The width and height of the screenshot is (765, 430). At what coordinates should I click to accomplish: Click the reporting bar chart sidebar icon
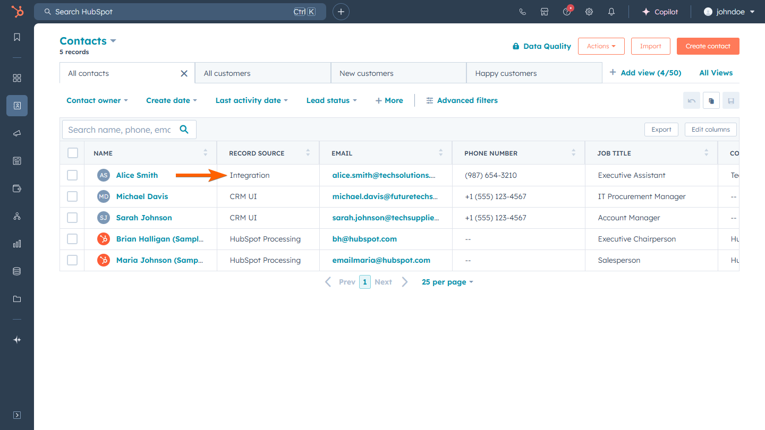click(x=17, y=244)
